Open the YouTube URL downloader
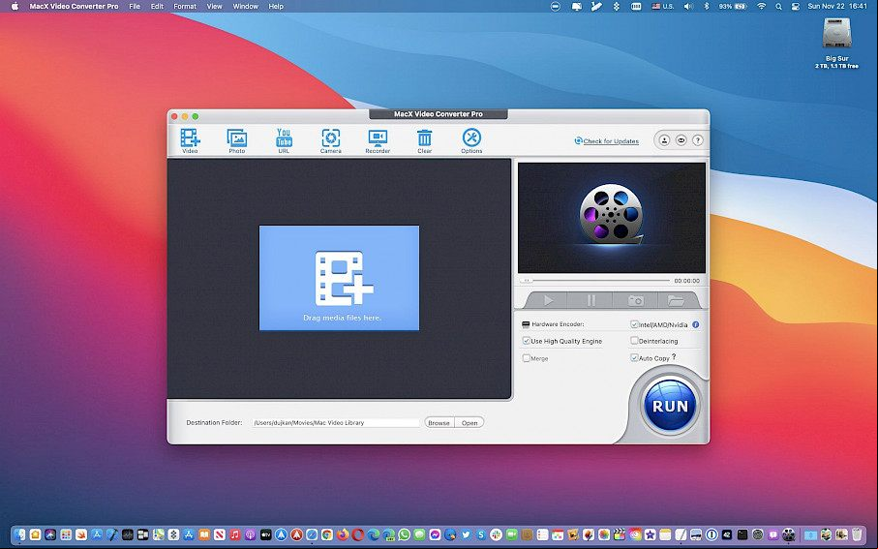Image resolution: width=878 pixels, height=549 pixels. coord(284,140)
